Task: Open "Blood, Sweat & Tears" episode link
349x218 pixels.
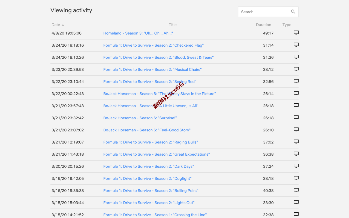Action: (158, 57)
